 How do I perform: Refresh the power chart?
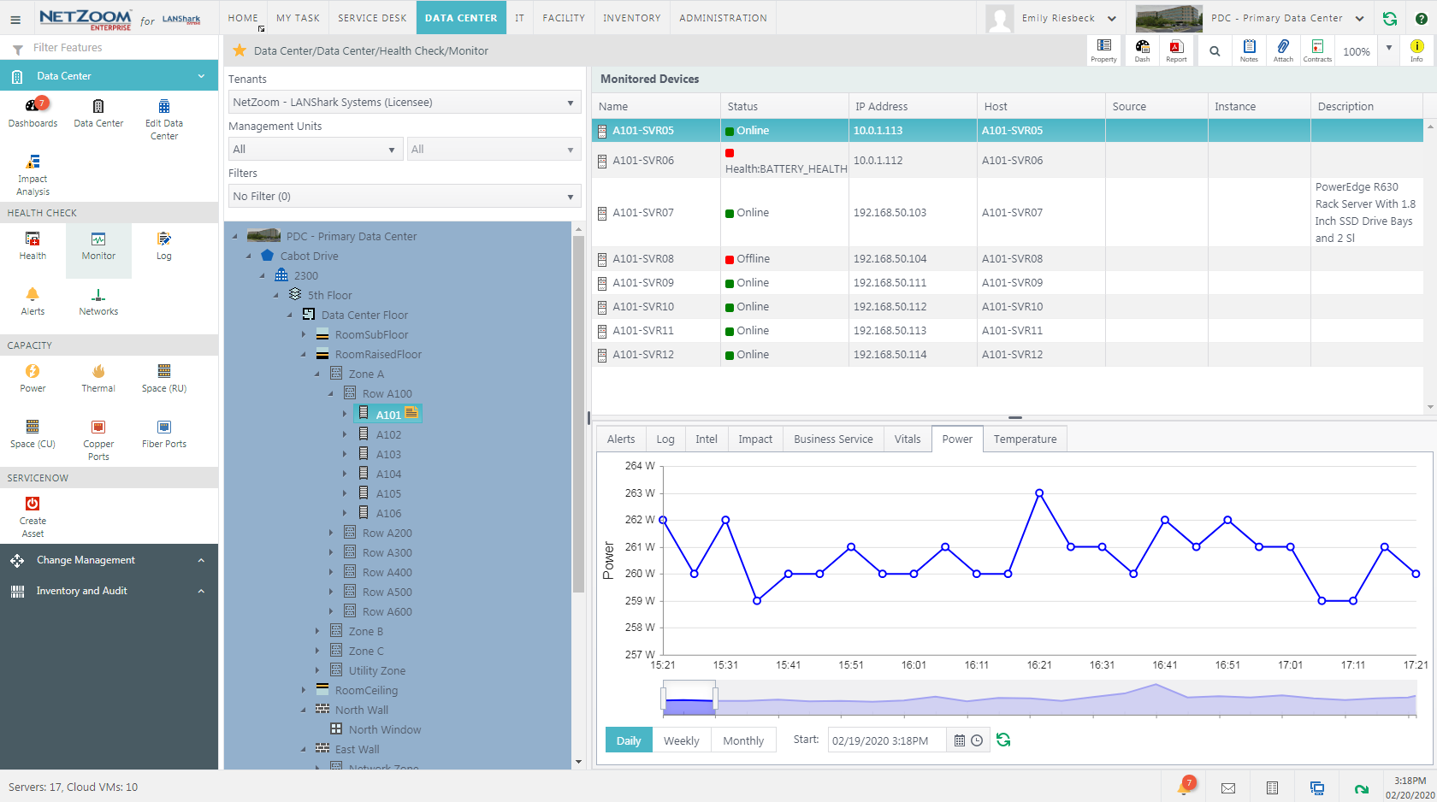click(x=1003, y=740)
